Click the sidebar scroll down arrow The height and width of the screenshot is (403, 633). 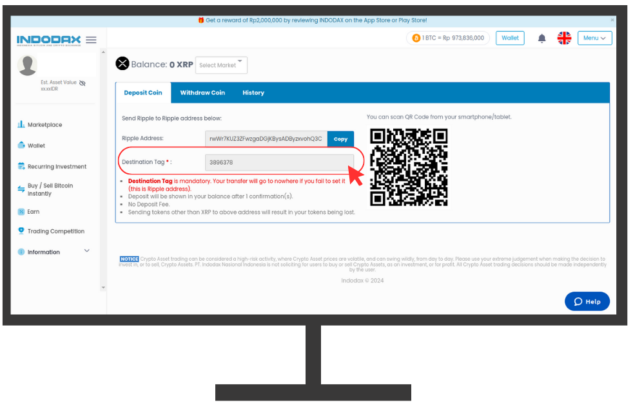(x=103, y=288)
